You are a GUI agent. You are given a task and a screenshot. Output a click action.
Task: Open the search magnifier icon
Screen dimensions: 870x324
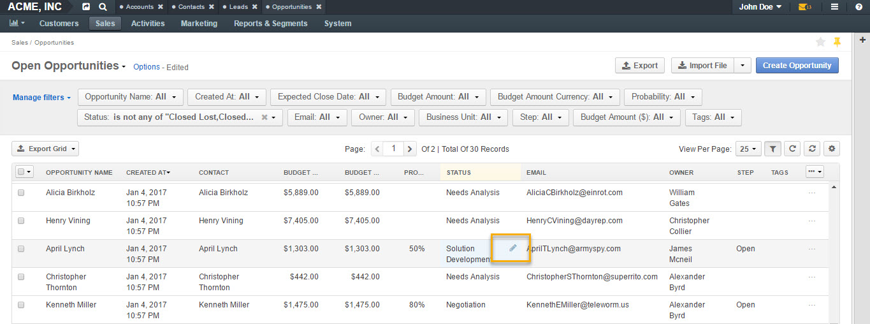click(103, 7)
